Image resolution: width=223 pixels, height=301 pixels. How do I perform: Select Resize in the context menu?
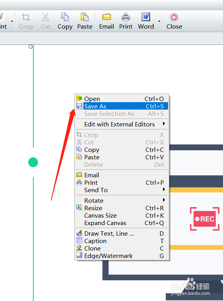pyautogui.click(x=122, y=208)
